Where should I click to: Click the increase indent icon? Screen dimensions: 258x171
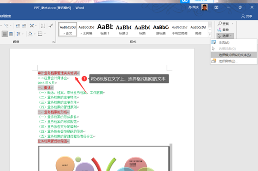click(24, 26)
